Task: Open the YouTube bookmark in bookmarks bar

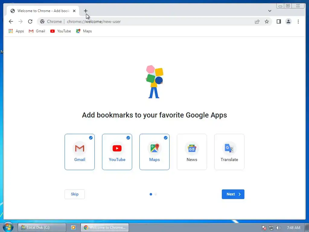Action: pyautogui.click(x=60, y=31)
